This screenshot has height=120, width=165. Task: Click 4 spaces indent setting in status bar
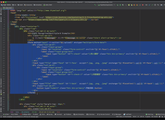148,117
